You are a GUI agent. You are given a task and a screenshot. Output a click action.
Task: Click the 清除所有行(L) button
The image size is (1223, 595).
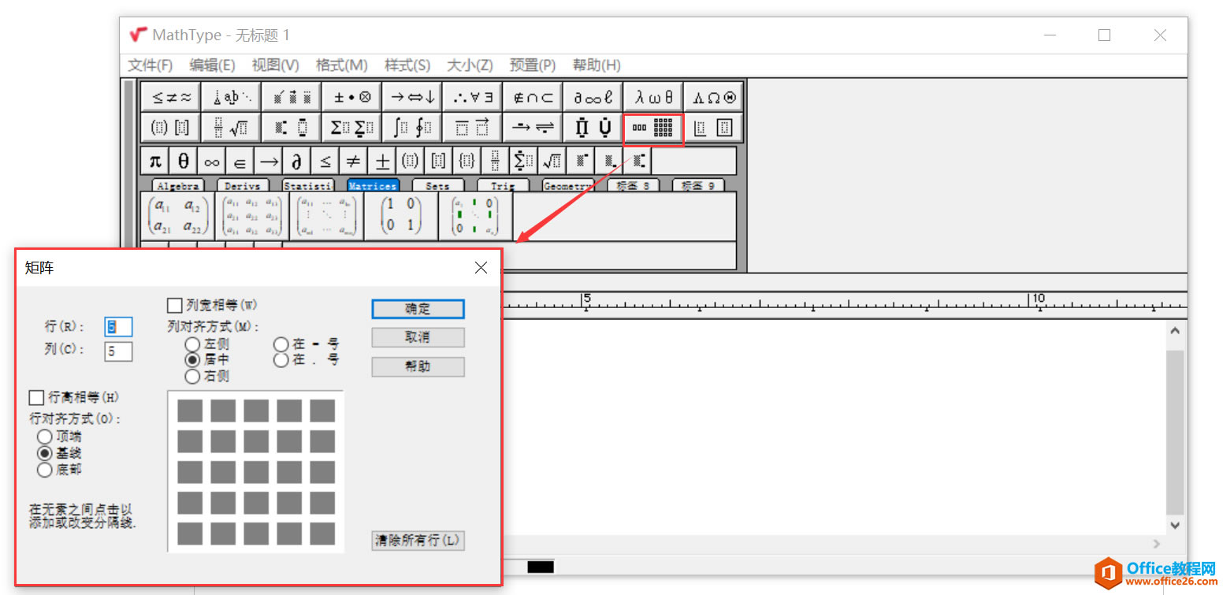(418, 541)
